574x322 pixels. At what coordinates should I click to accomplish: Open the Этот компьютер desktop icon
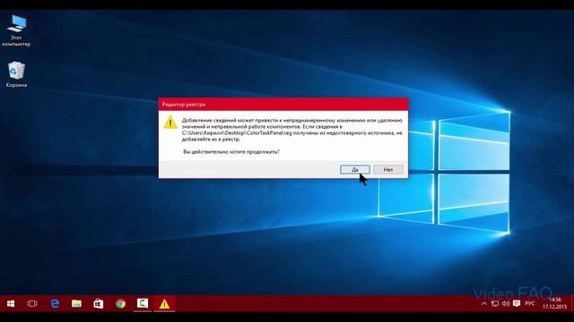coord(16,30)
